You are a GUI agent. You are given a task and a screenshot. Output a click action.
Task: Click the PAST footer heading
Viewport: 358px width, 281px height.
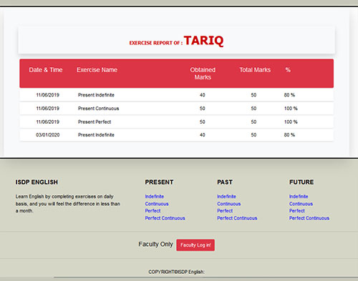coord(225,182)
